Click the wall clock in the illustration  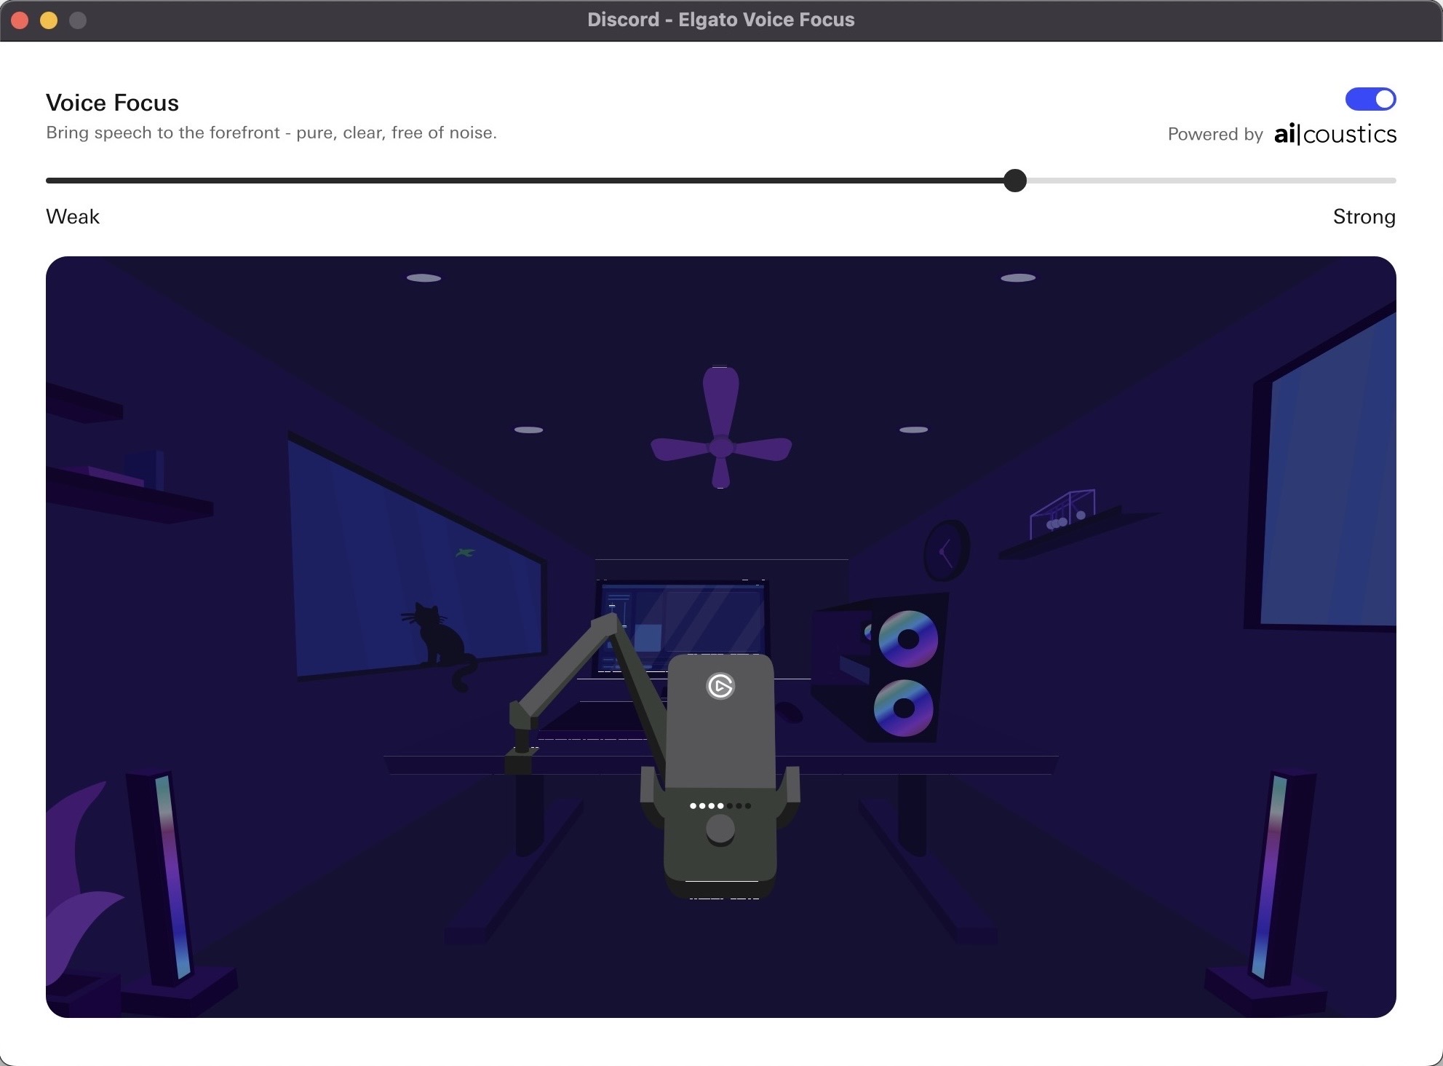[x=946, y=551]
